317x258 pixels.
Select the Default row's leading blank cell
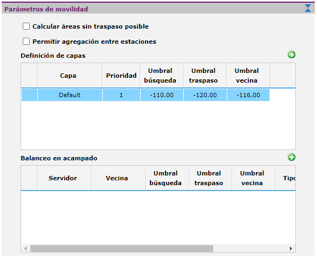[29, 95]
